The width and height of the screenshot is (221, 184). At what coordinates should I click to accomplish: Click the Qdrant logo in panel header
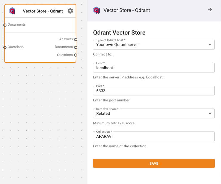[96, 10]
